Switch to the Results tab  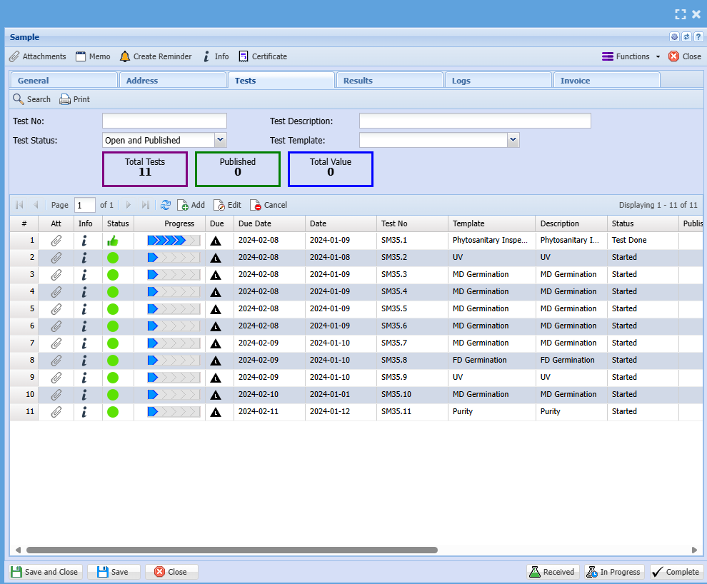(358, 81)
